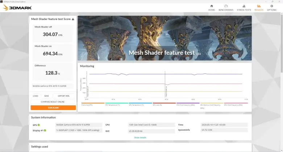This screenshot has width=283, height=152.
Task: Click the orange Run Again button
Action: [x=53, y=107]
